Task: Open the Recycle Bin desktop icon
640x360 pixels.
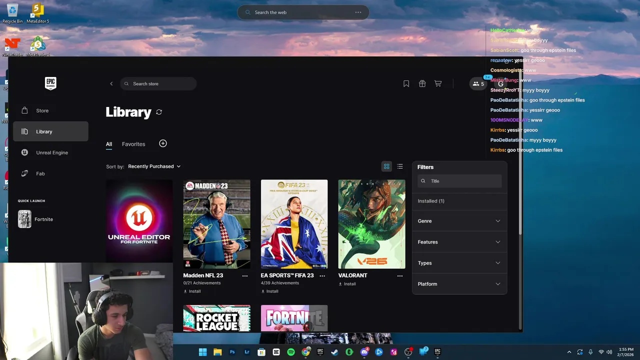Action: tap(12, 13)
